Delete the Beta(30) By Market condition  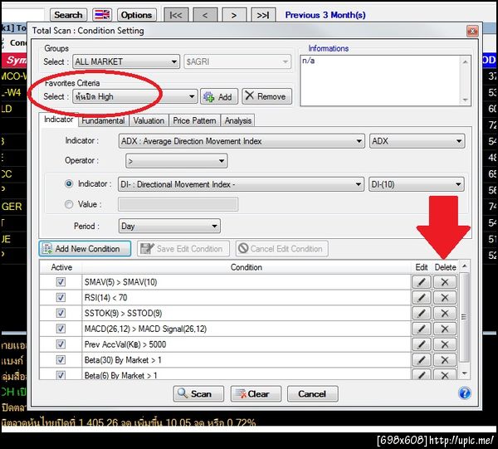445,359
